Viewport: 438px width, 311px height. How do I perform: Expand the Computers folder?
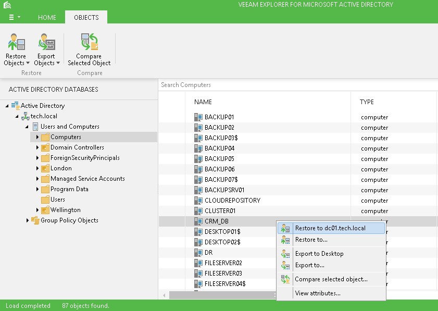(37, 137)
